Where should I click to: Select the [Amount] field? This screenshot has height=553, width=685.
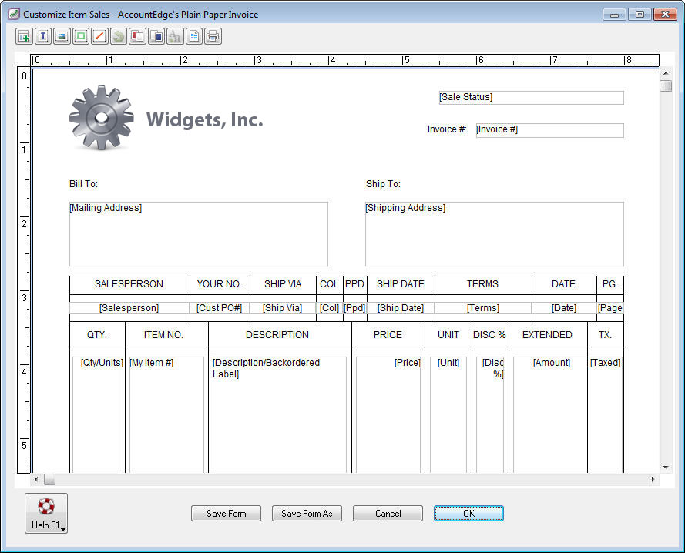549,414
